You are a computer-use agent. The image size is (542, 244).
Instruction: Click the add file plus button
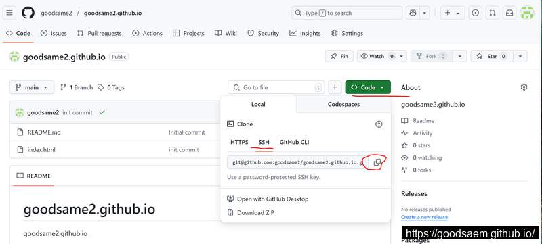click(335, 87)
